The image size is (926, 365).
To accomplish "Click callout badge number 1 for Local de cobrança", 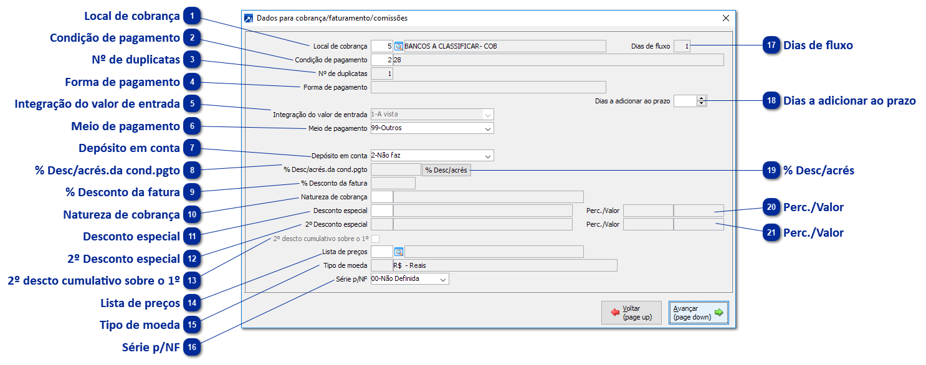I will coord(192,16).
